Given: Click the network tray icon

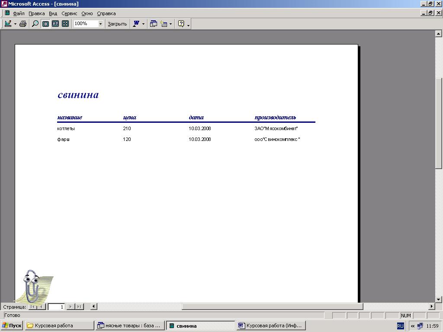Looking at the screenshot, I should point(420,326).
